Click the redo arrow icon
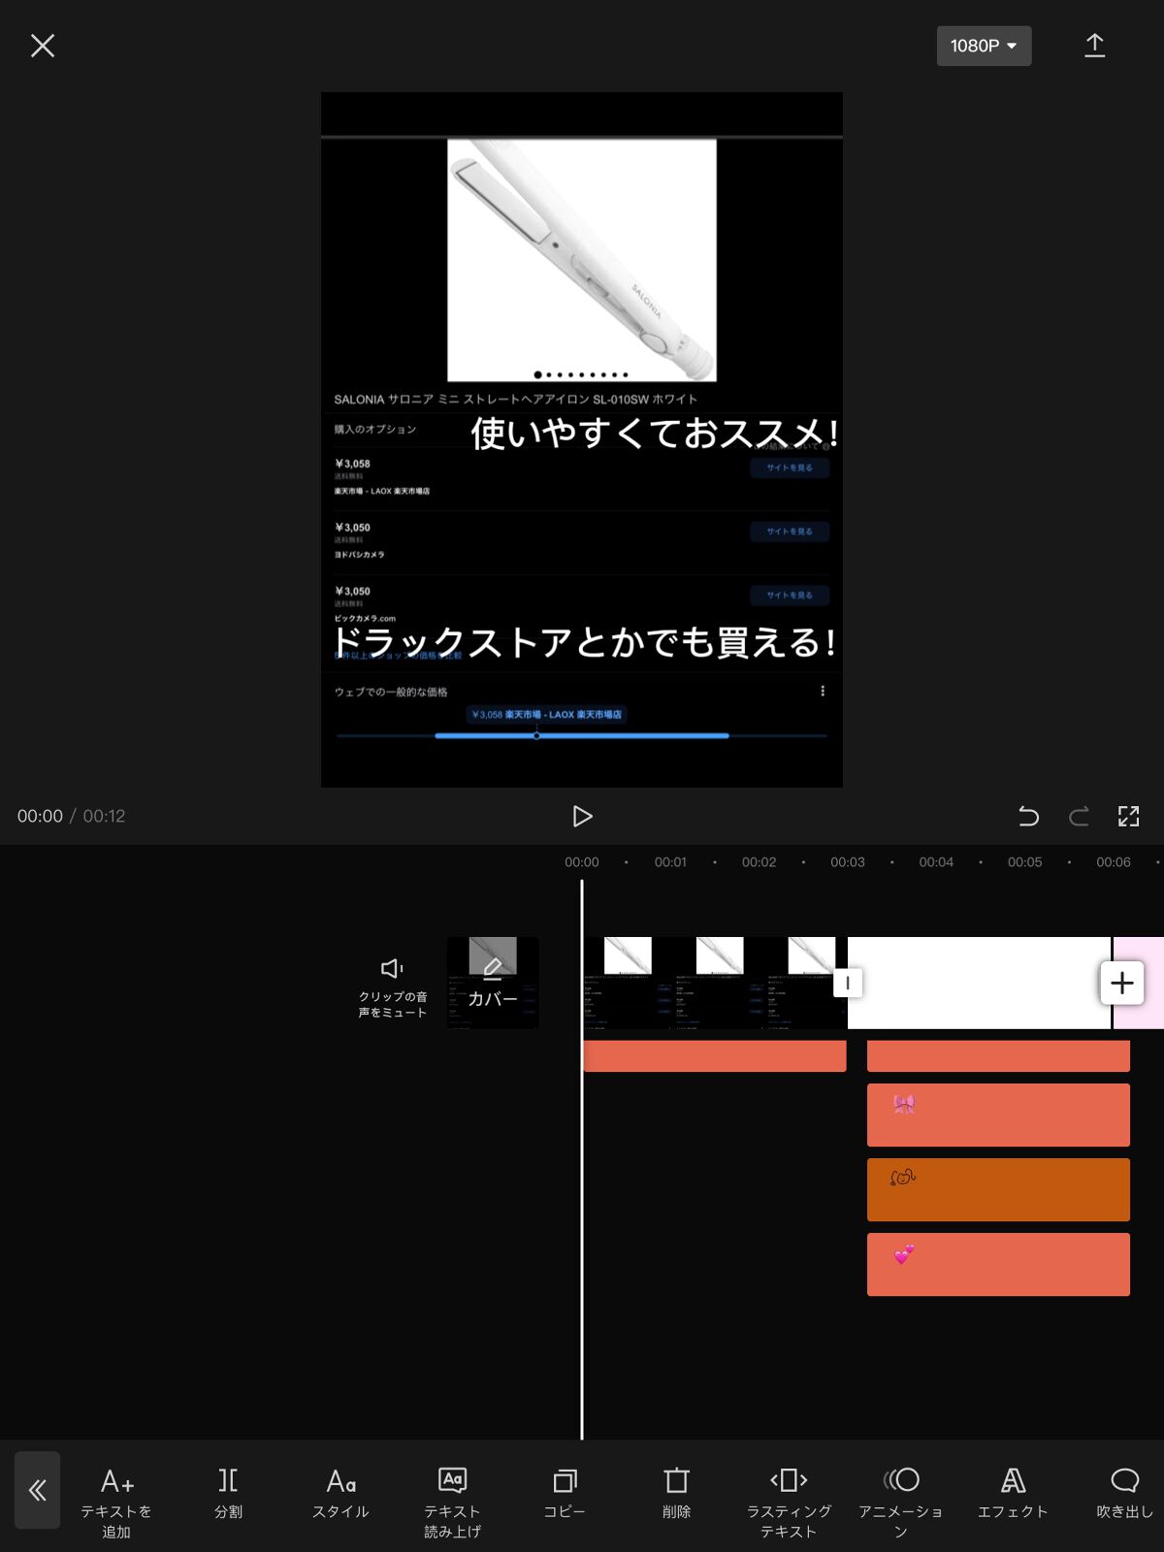 coord(1079,816)
